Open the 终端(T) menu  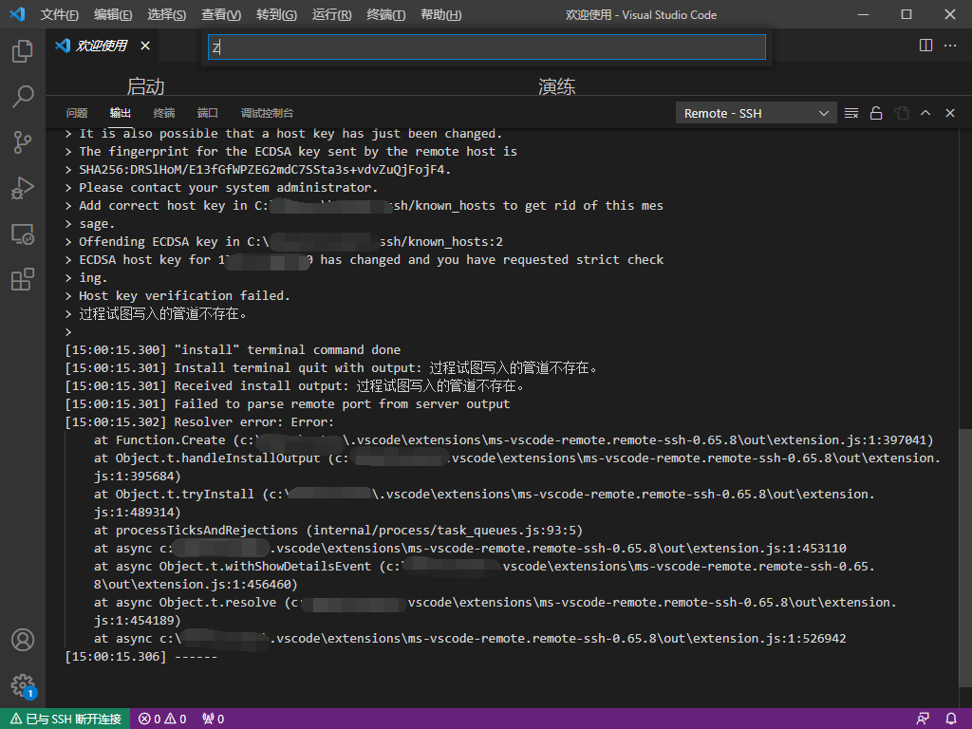385,14
